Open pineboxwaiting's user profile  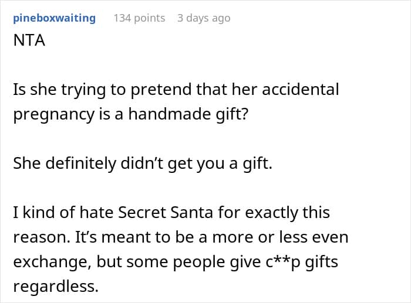pos(53,18)
